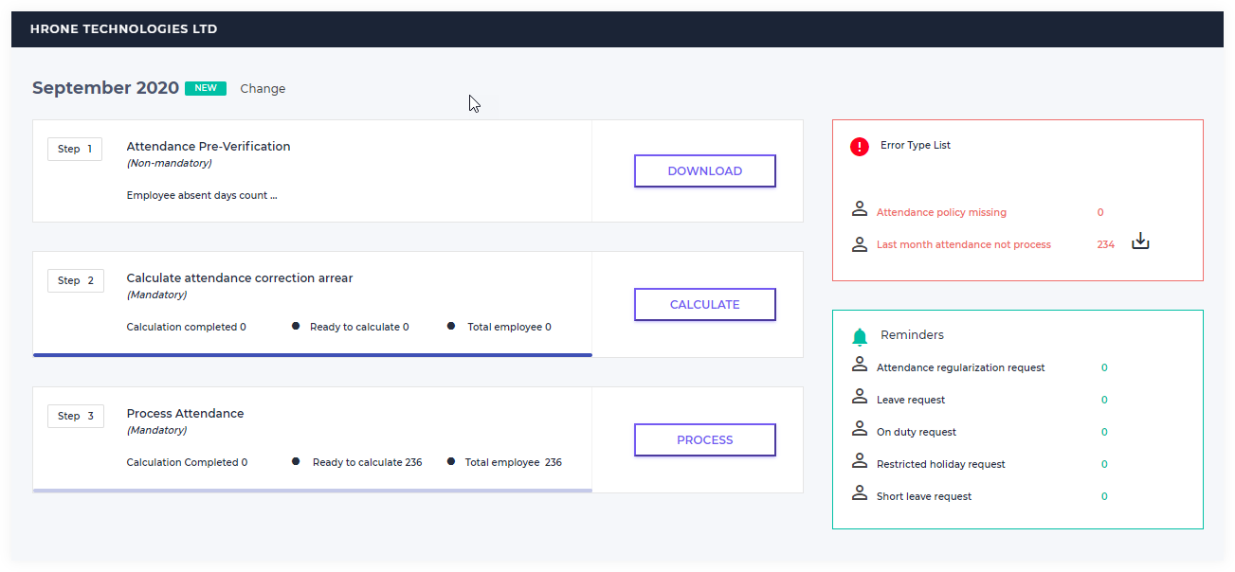Click Change next to September 2020
This screenshot has width=1235, height=572.
click(263, 89)
